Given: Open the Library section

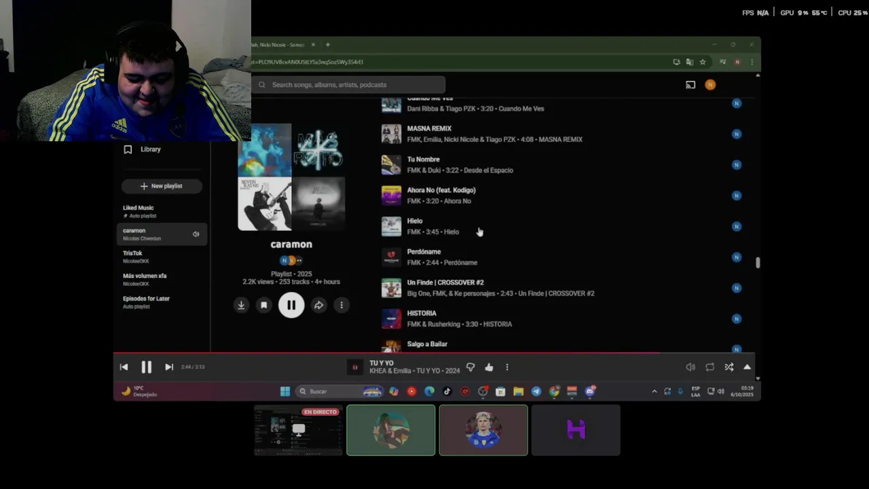Looking at the screenshot, I should [150, 149].
